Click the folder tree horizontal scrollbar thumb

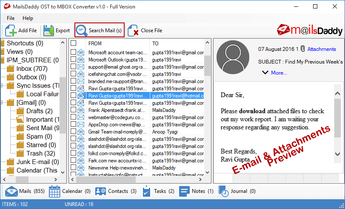(22, 179)
